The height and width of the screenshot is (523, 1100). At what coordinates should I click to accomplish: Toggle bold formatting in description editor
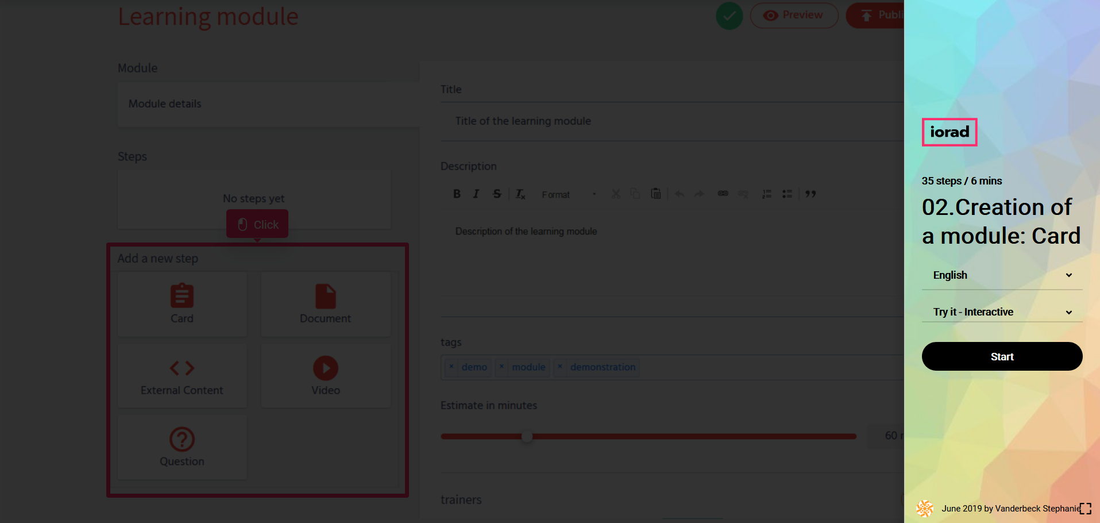click(x=457, y=194)
